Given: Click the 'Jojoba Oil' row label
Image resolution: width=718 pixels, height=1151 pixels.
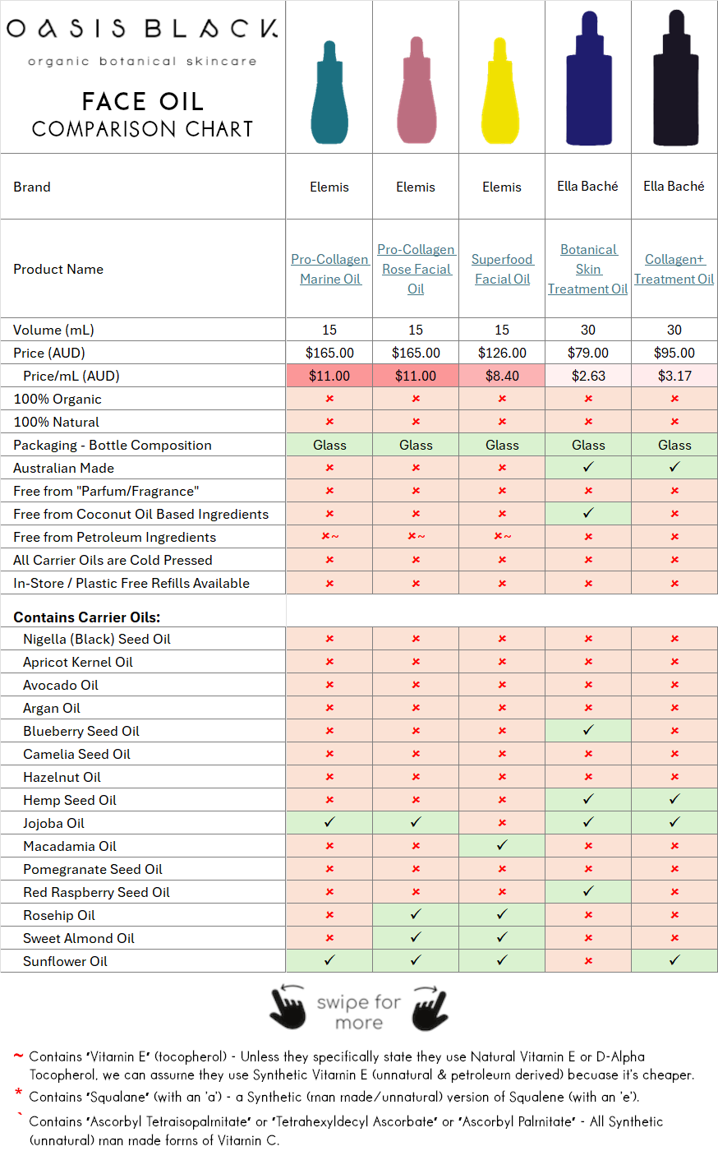Looking at the screenshot, I should click(53, 823).
